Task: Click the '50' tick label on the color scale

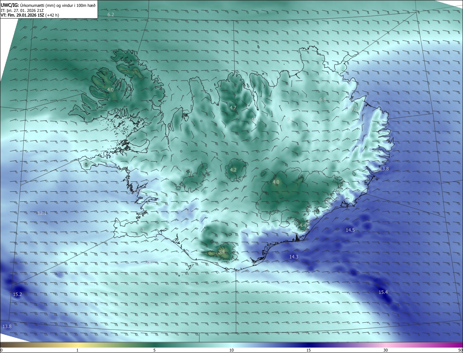Action: [460, 350]
